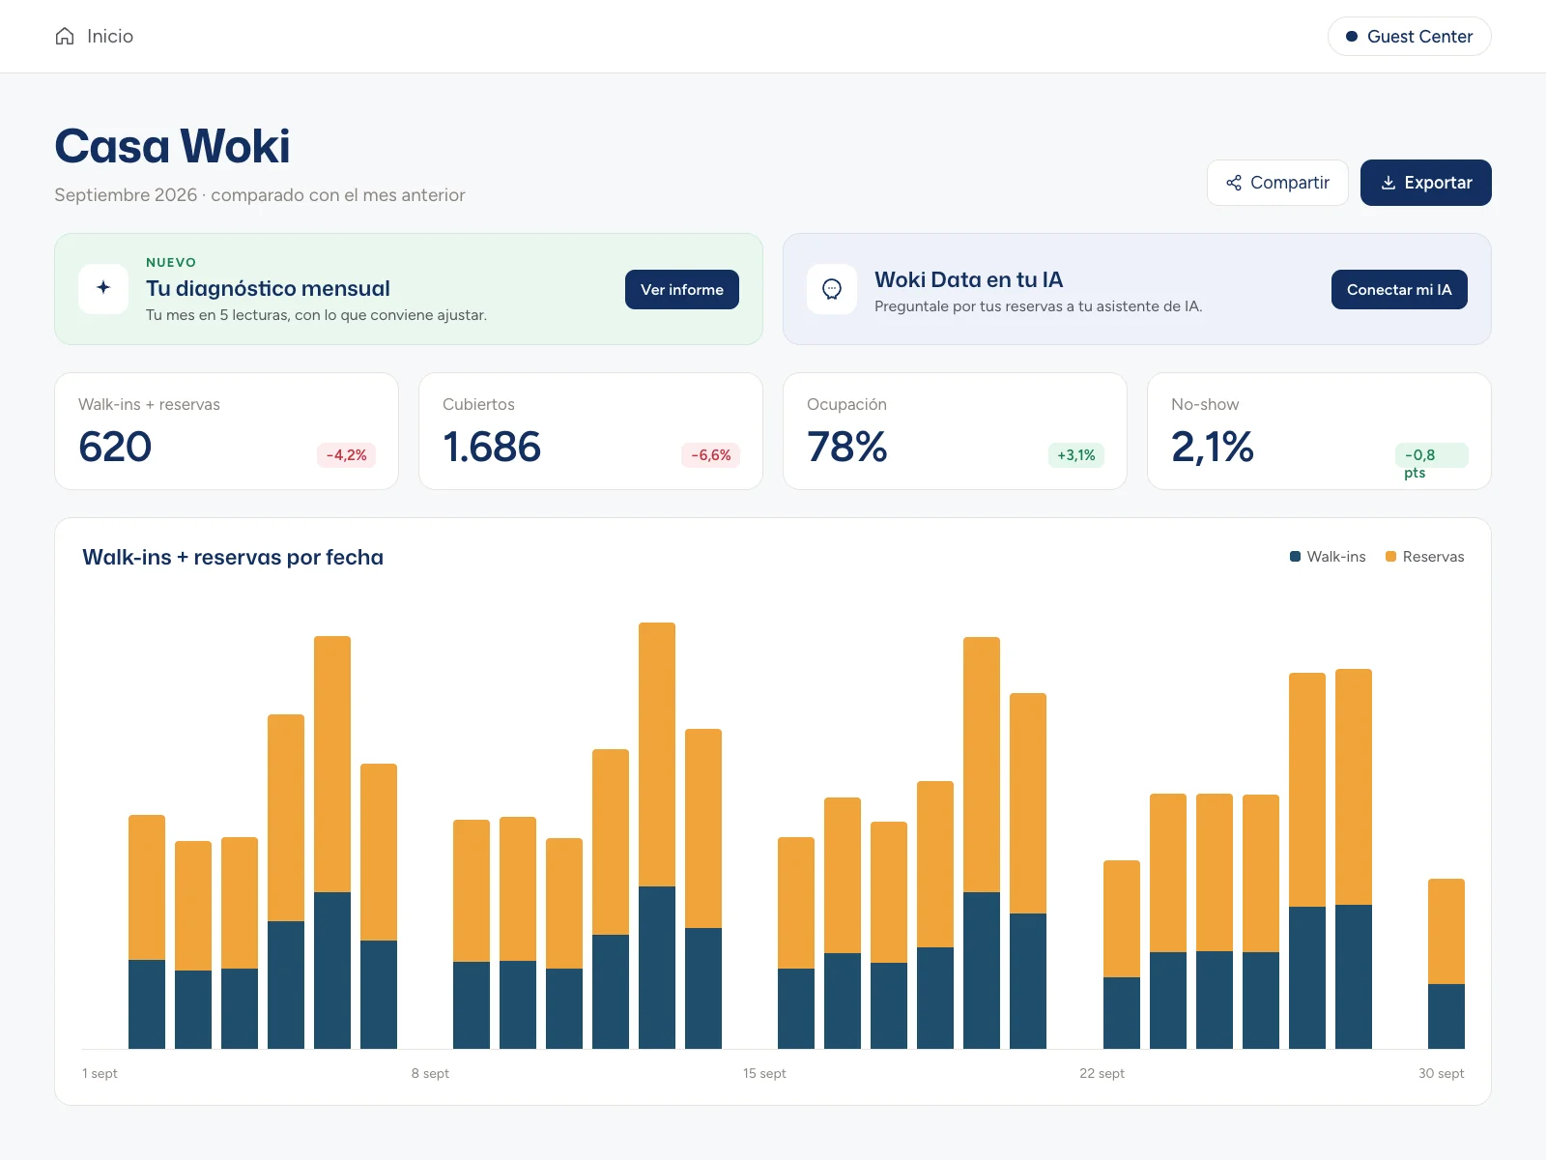Click the chart title Walk-ins + reservas por fecha
The height and width of the screenshot is (1160, 1546).
(233, 557)
